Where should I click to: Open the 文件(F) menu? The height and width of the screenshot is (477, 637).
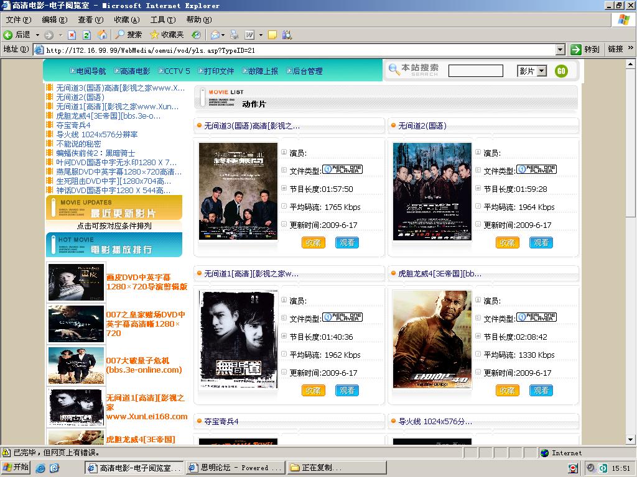coord(19,19)
